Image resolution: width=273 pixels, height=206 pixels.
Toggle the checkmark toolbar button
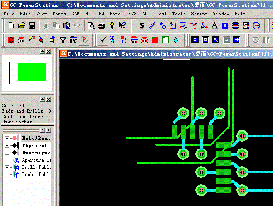(103, 40)
